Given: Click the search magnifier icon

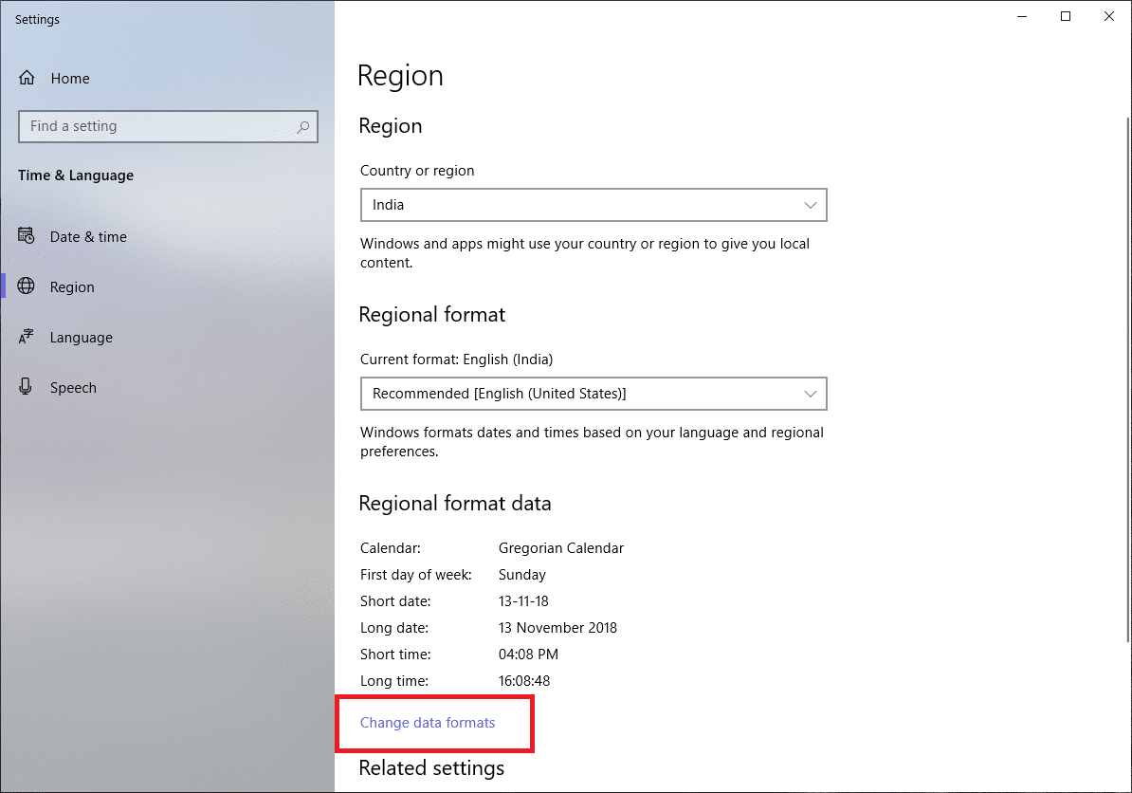Looking at the screenshot, I should point(303,127).
